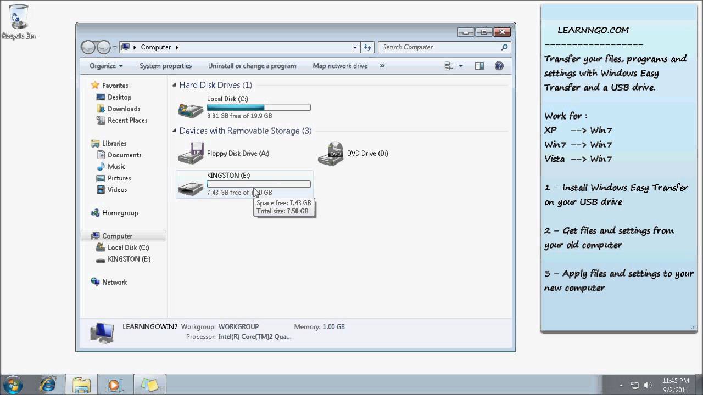The width and height of the screenshot is (703, 395).
Task: Click the Change your view icon
Action: coord(449,66)
